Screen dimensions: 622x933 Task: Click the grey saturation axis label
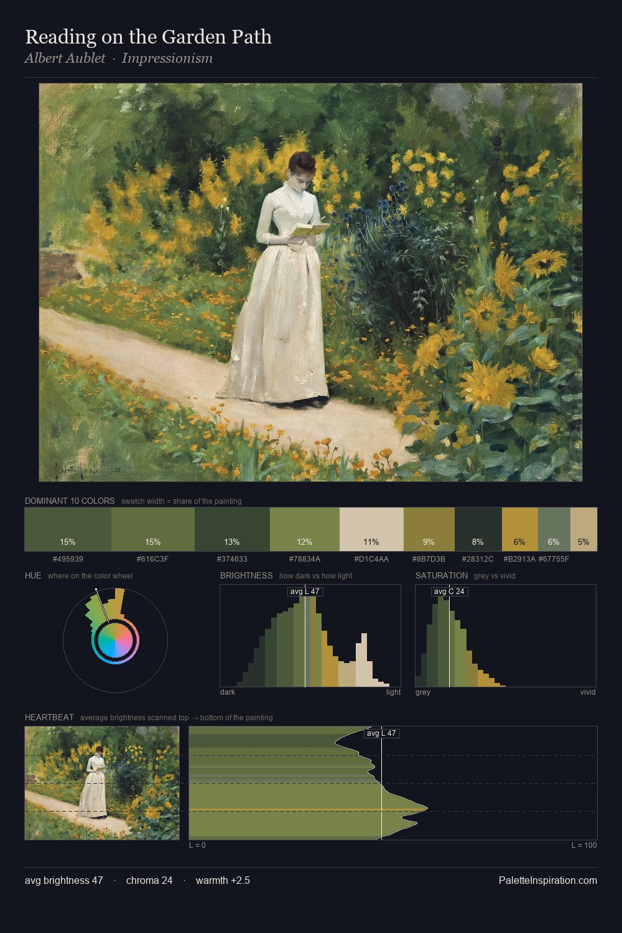423,692
